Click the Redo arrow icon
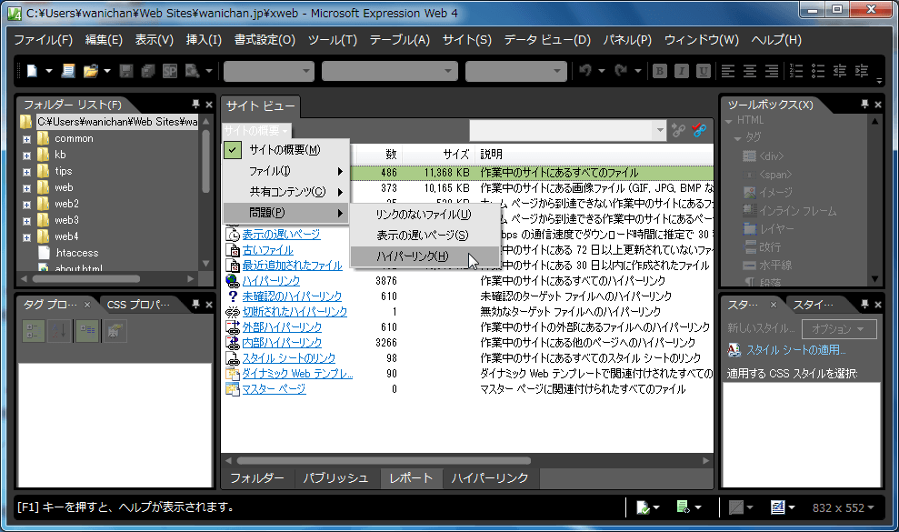The width and height of the screenshot is (899, 532). (621, 71)
